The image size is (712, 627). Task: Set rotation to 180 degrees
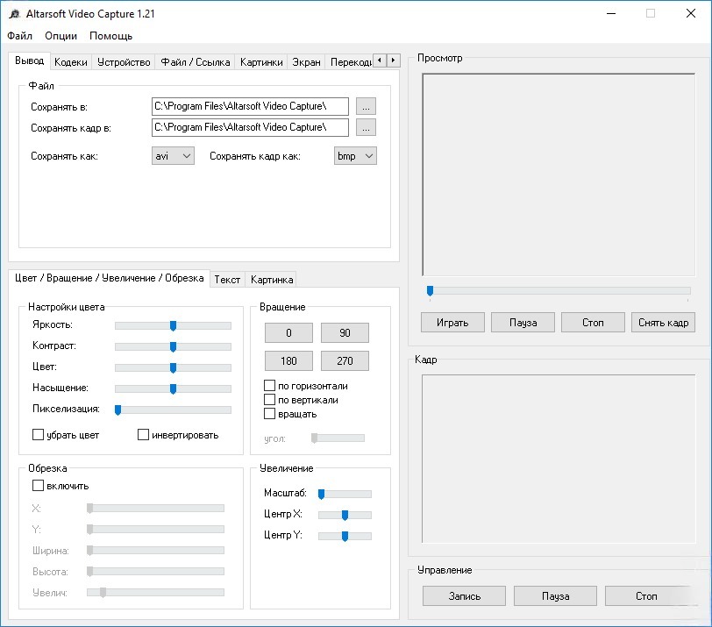288,361
